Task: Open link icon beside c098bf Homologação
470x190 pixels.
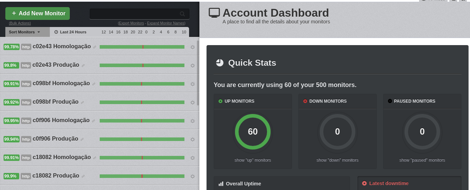Action: [x=94, y=84]
